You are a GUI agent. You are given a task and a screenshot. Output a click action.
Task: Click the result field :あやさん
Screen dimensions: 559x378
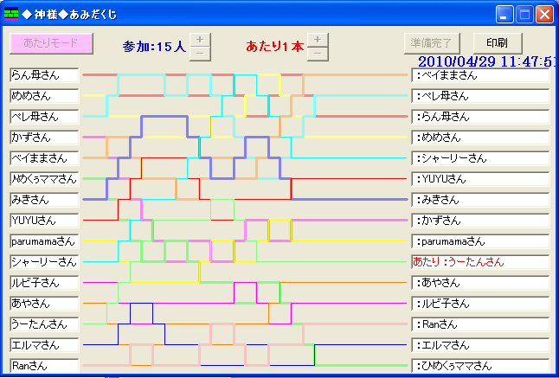[480, 283]
